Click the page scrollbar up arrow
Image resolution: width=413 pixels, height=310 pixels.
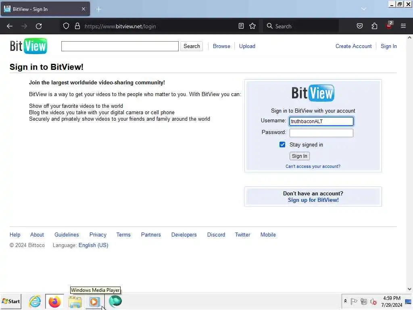[x=409, y=38]
